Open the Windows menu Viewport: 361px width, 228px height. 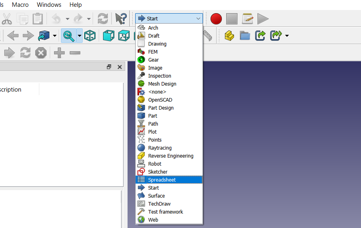click(x=49, y=5)
